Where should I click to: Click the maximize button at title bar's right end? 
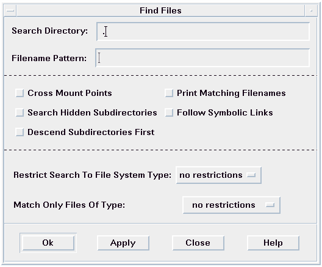tap(311, 10)
